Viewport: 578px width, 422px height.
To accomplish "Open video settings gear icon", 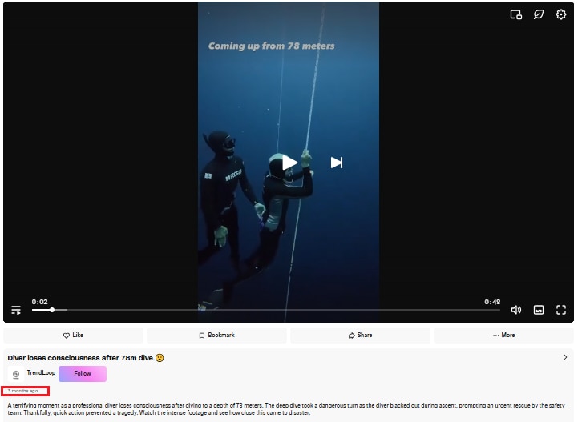I will tap(560, 14).
